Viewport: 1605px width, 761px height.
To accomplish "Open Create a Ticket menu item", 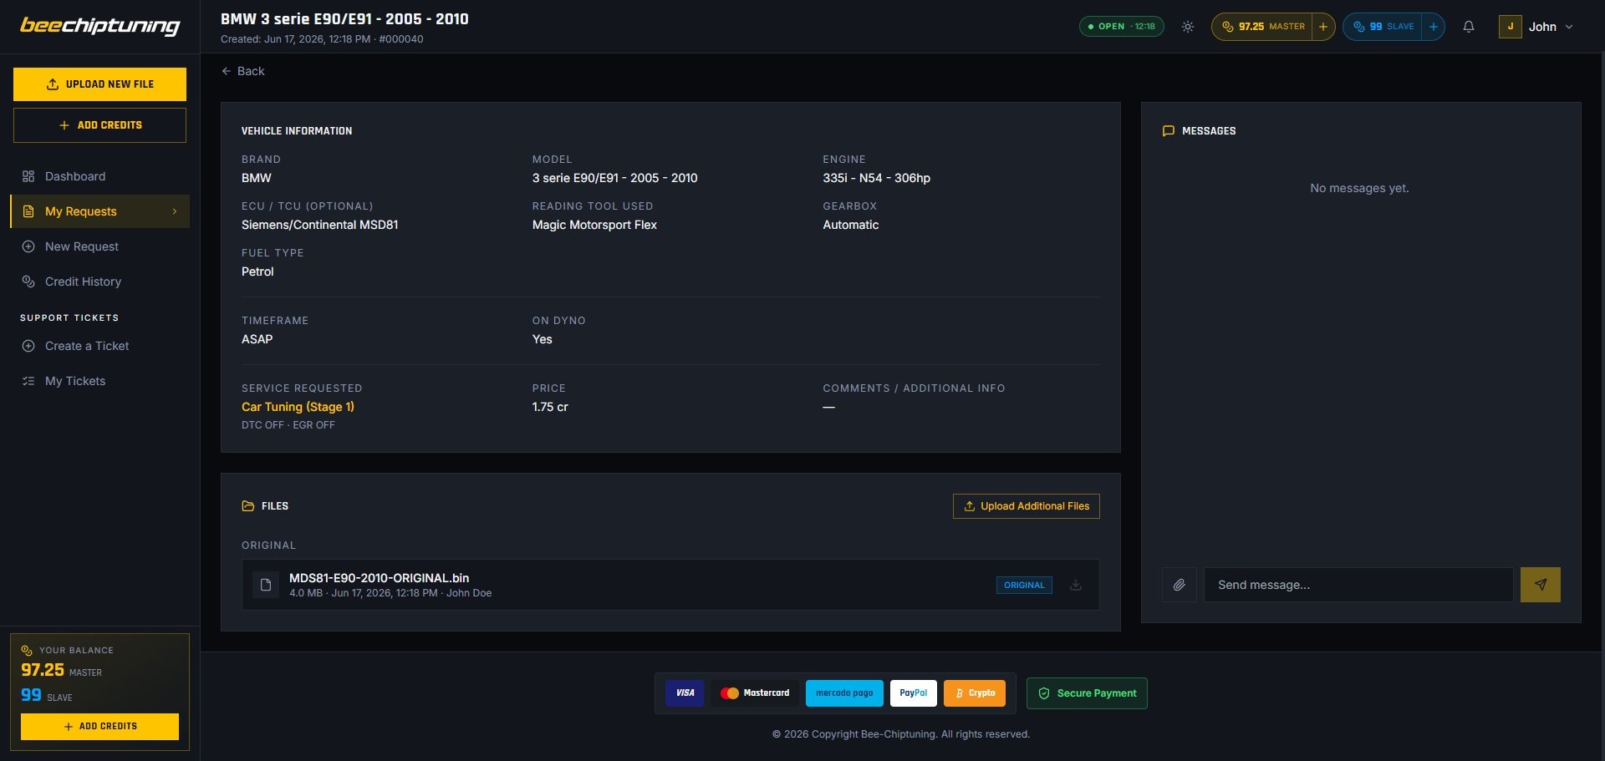I will pos(99,346).
